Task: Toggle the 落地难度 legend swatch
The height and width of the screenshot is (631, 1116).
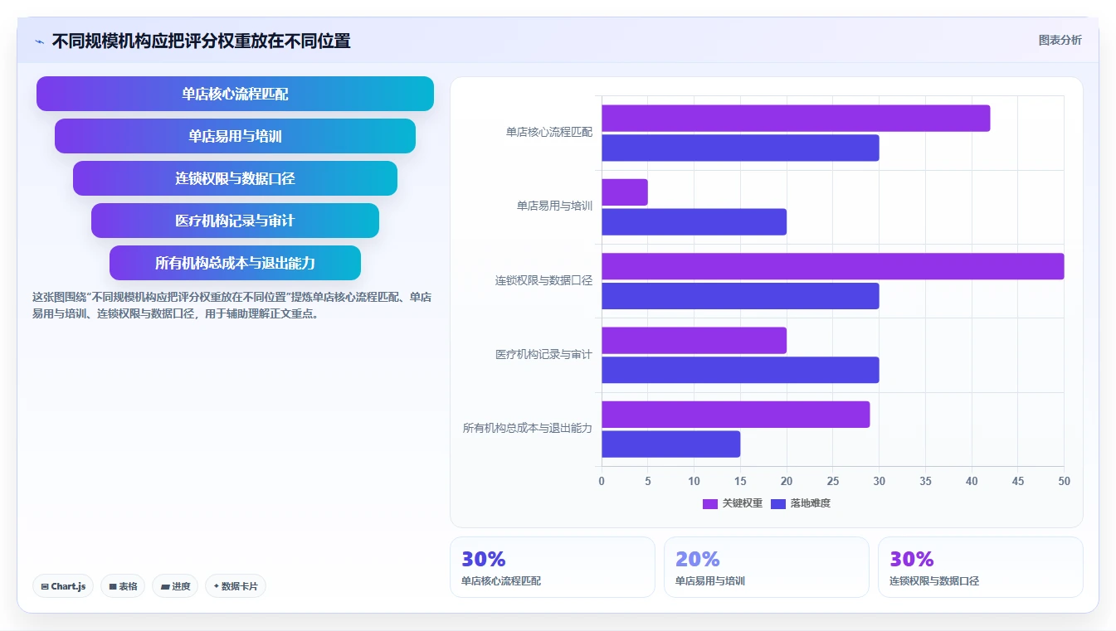Action: click(x=778, y=503)
